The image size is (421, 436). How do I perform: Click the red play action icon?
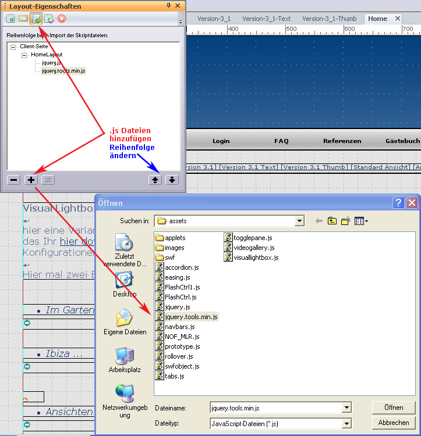click(x=61, y=19)
